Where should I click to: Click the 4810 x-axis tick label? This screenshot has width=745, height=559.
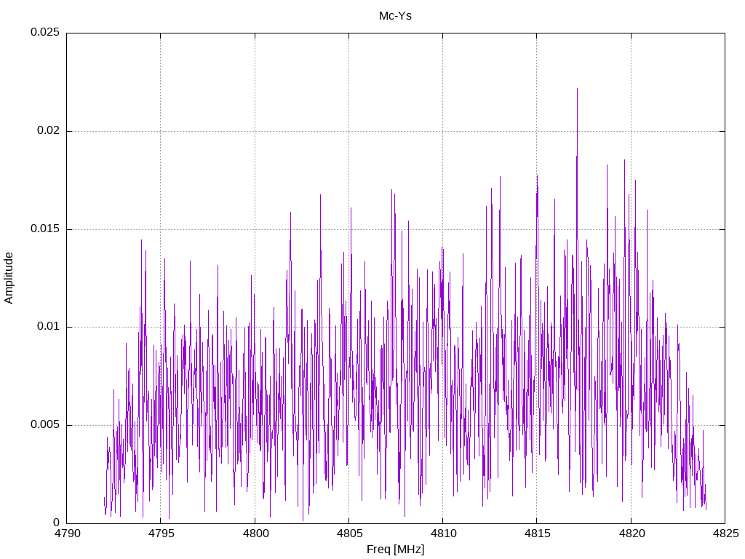(x=443, y=534)
